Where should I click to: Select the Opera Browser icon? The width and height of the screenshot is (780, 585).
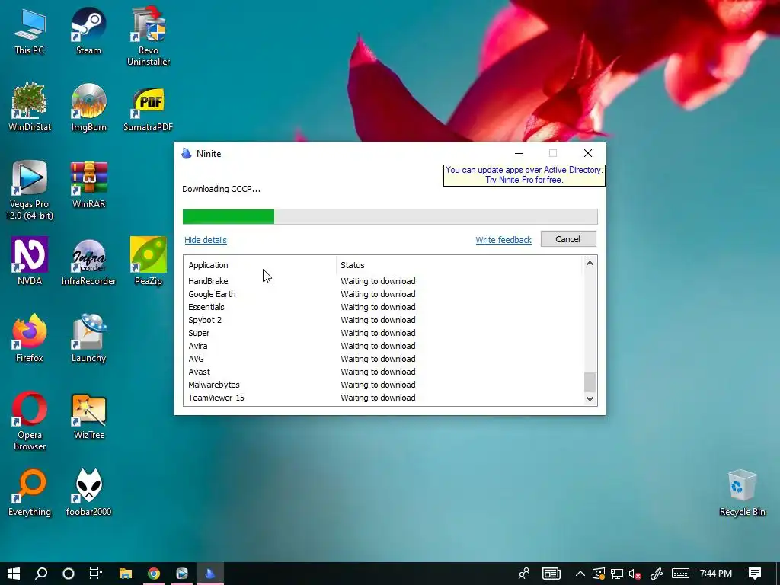[30, 422]
